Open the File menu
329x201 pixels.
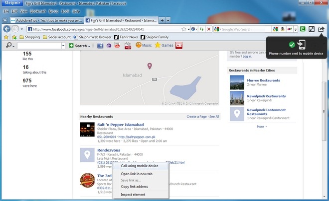point(6,11)
